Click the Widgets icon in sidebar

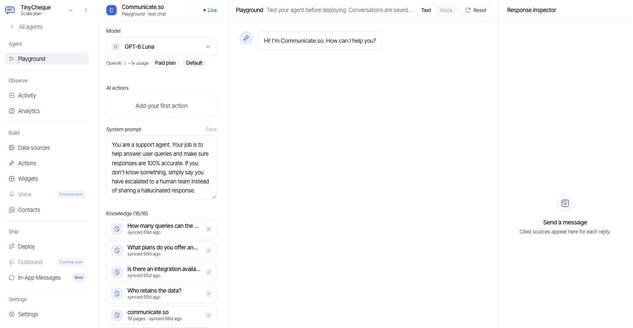12,179
